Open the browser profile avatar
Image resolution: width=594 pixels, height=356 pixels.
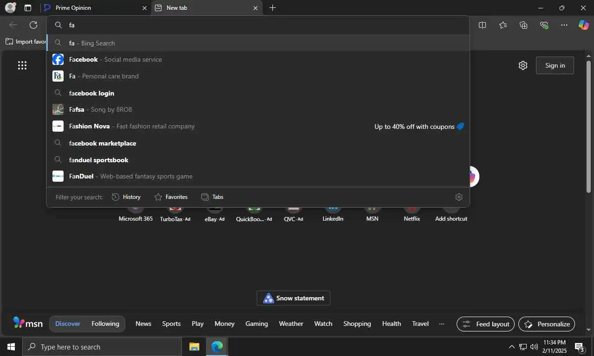point(10,7)
